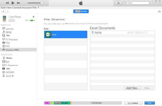This screenshot has width=162, height=106.
Task: Click the Sound bell icon in sidebar
Action: [x=4, y=76]
